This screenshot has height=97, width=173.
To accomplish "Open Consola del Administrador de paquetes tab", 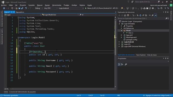I will 22,92.
